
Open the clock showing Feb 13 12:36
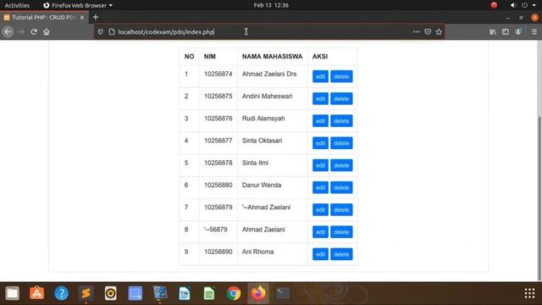(x=271, y=5)
